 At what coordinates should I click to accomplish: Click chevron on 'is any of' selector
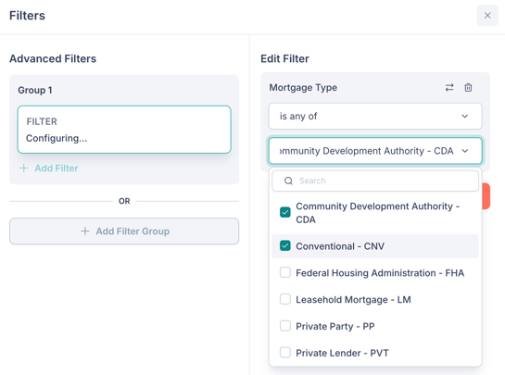tap(465, 116)
